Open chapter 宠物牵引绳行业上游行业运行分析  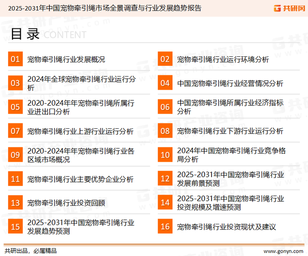point(80,131)
